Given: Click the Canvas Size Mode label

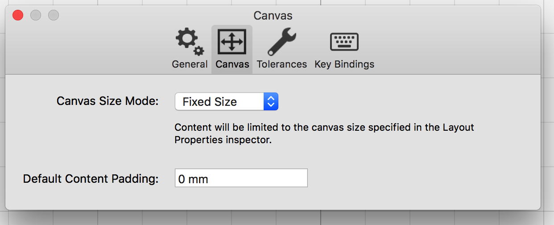Looking at the screenshot, I should click(107, 101).
